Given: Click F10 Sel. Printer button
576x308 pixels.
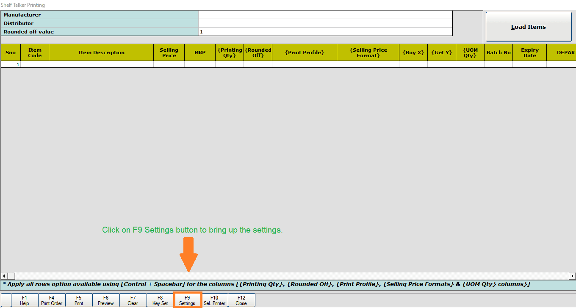Looking at the screenshot, I should (x=214, y=300).
